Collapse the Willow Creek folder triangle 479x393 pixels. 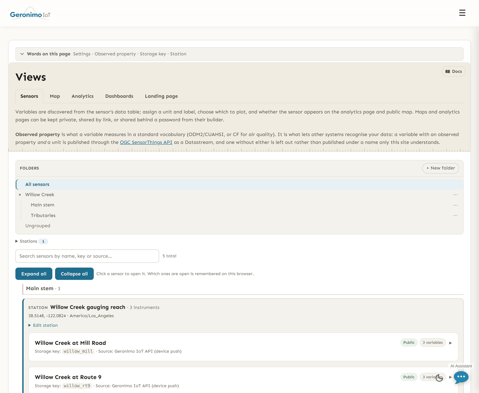(x=20, y=195)
